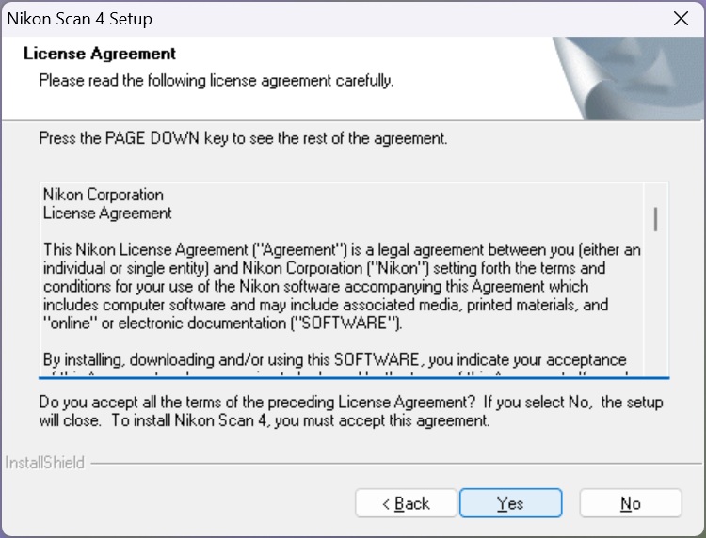
Task: Click the line starting 'includes computer software'
Action: click(x=326, y=305)
